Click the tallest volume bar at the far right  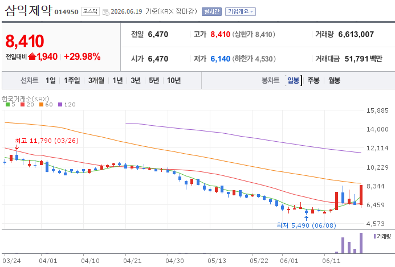tap(361, 243)
